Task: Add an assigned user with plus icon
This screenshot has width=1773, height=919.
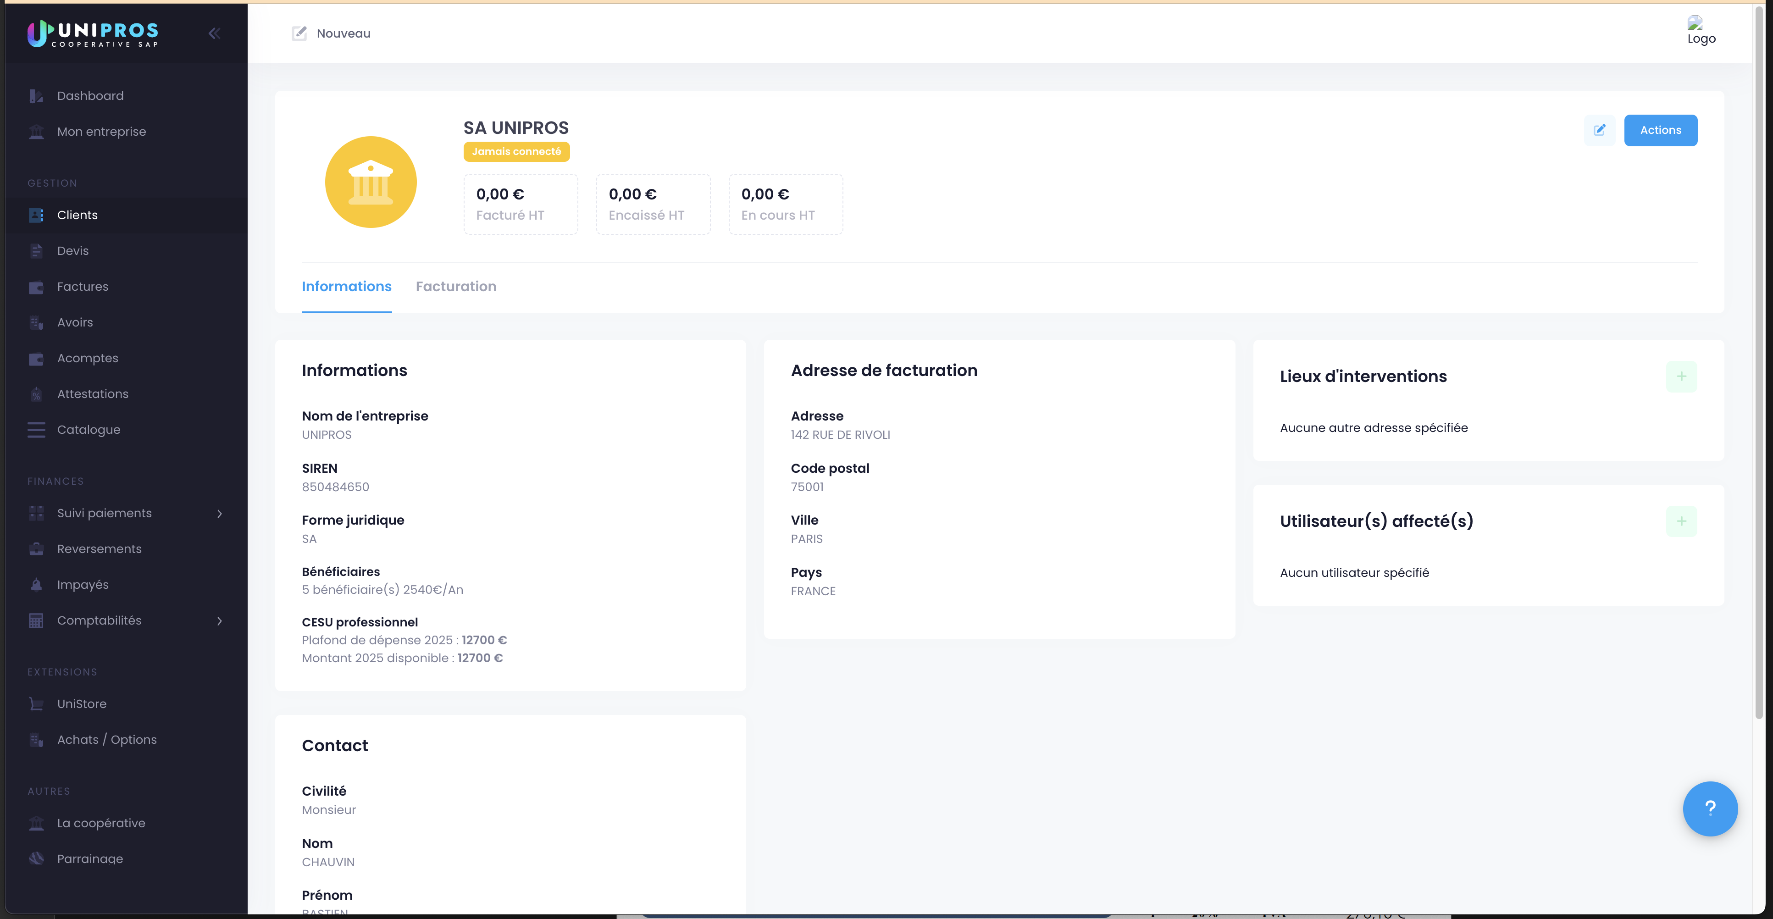Action: (1681, 521)
